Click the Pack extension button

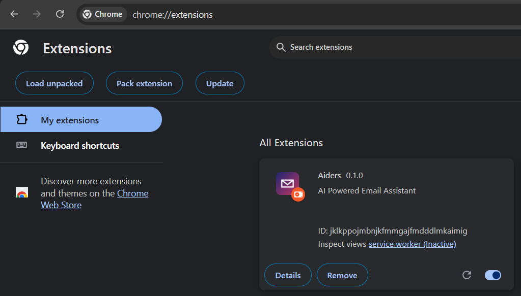144,83
